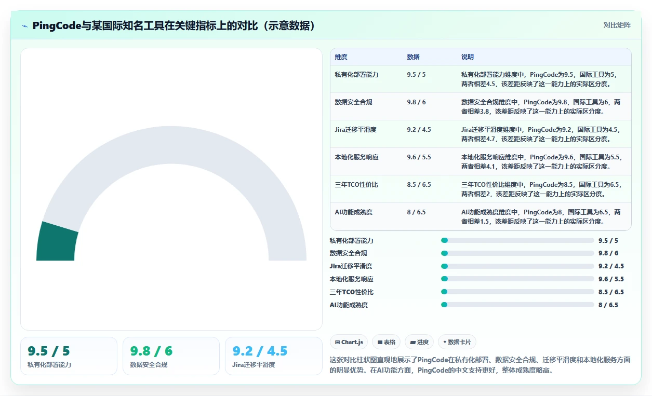Click the 数据 column header
Image resolution: width=652 pixels, height=396 pixels.
[414, 57]
